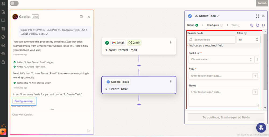Switch to the Test tab
Screen dimensions: 269x137
click(x=236, y=25)
